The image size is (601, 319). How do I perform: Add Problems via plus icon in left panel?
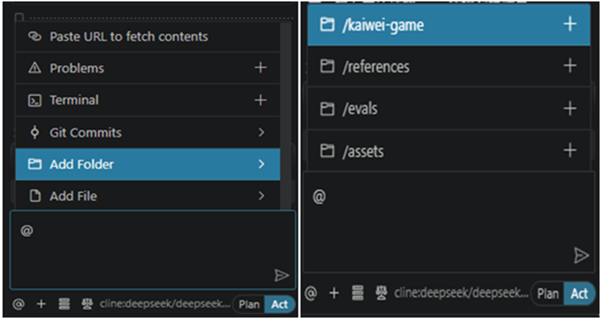click(261, 68)
